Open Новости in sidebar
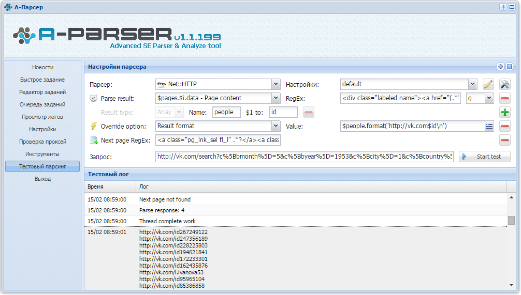The image size is (521, 295). click(x=42, y=67)
